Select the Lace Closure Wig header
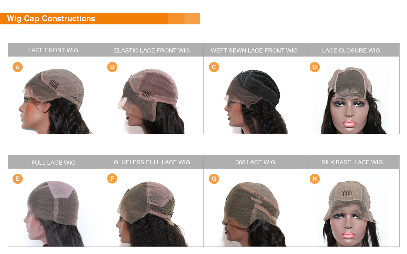The width and height of the screenshot is (407, 254). click(x=352, y=50)
